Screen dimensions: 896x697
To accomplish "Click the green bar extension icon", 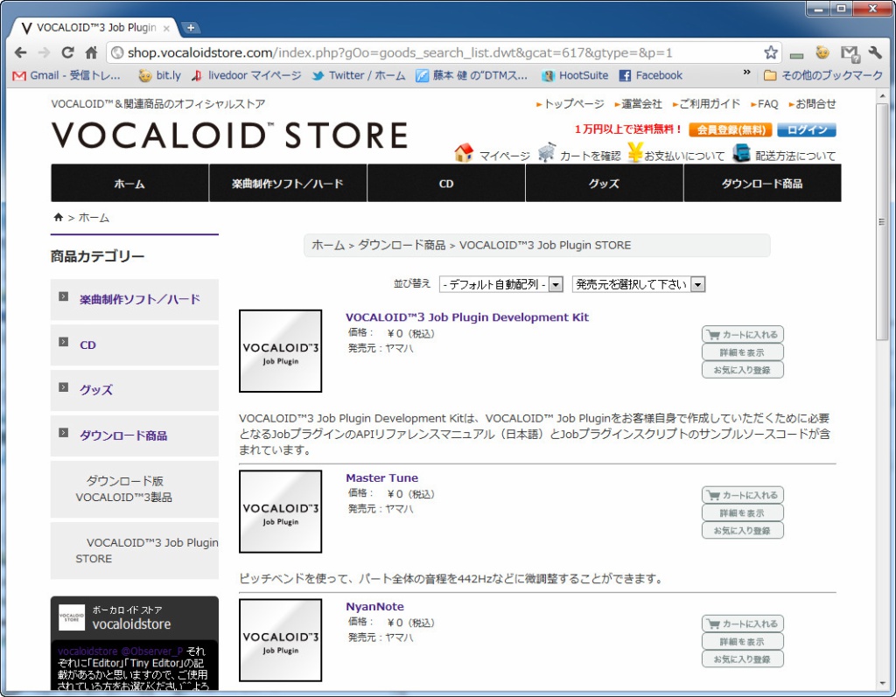I will pos(796,55).
